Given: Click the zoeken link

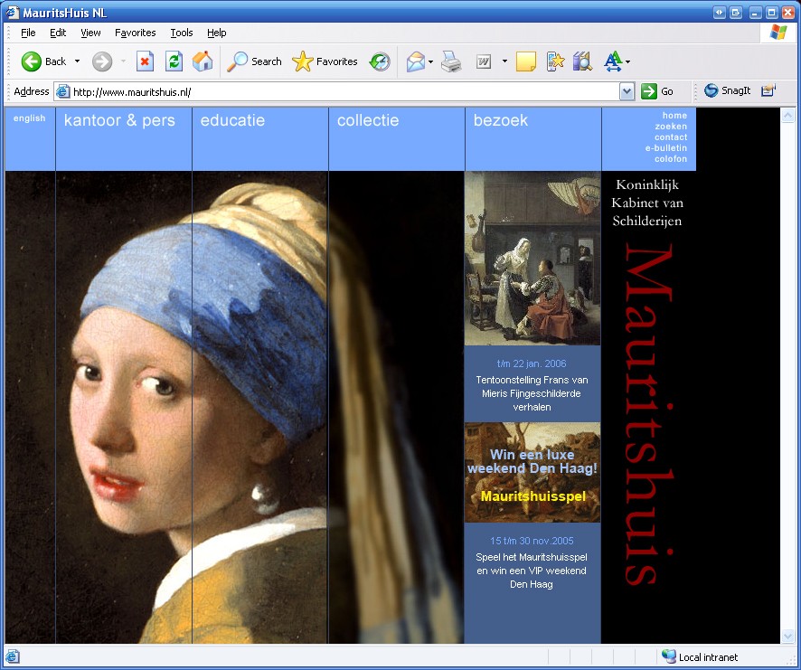Looking at the screenshot, I should (x=671, y=127).
